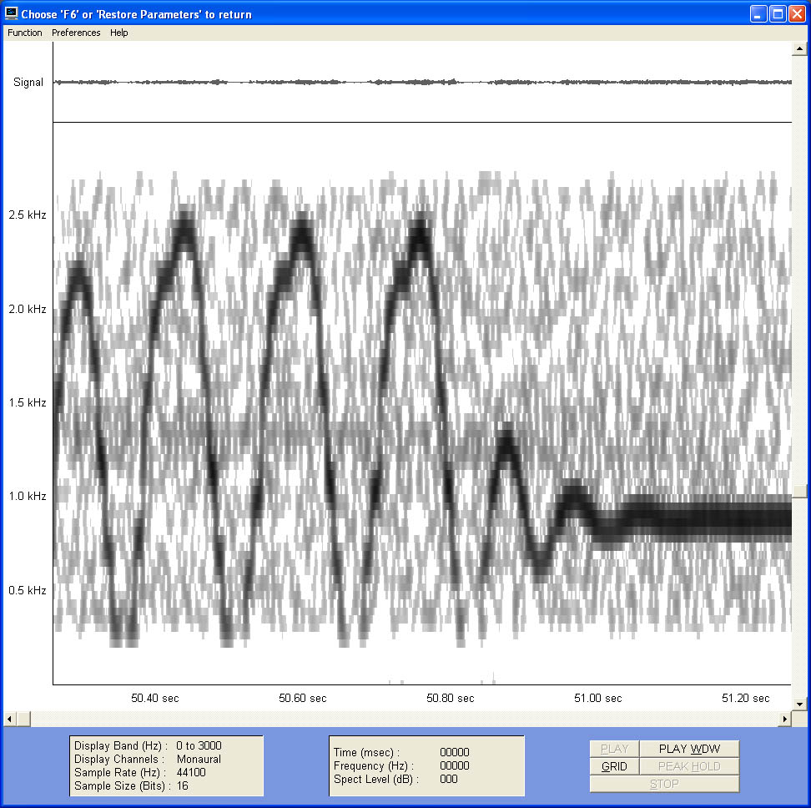Click the '50.80 sec' time label

[x=450, y=699]
